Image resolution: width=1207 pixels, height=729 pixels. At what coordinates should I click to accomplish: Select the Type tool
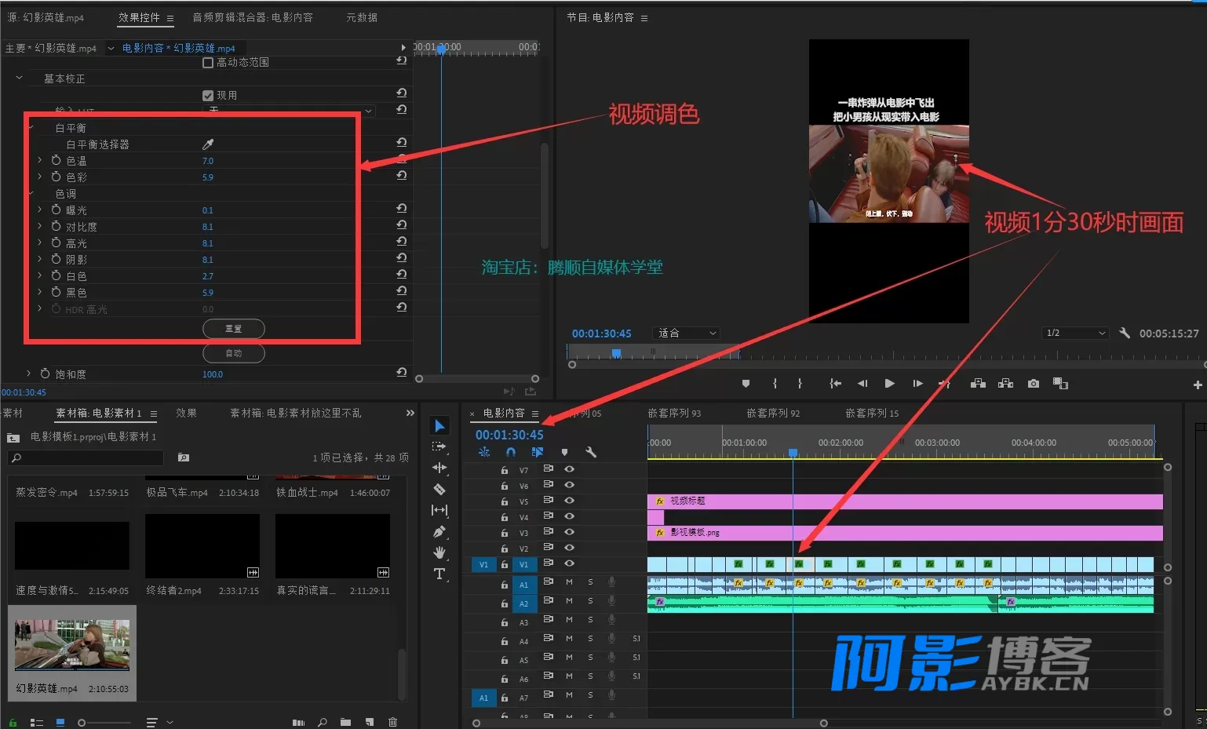(439, 574)
